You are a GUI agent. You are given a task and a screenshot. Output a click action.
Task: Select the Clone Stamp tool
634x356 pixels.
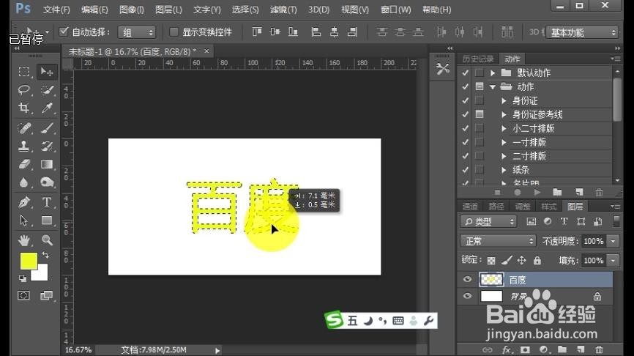tap(24, 146)
